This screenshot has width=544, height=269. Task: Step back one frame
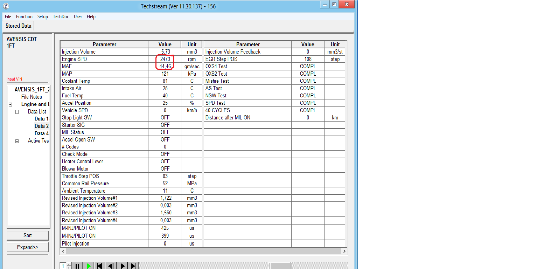pos(111,266)
